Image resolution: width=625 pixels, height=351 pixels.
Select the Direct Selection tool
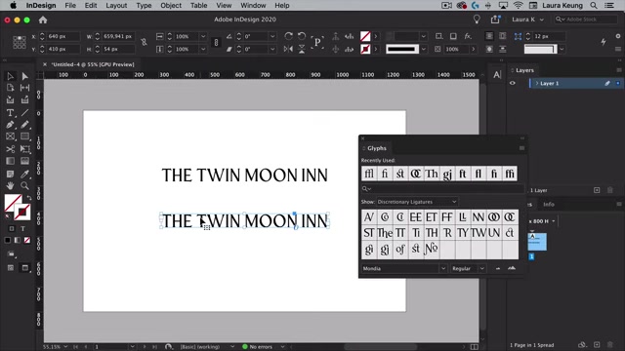[x=24, y=76]
